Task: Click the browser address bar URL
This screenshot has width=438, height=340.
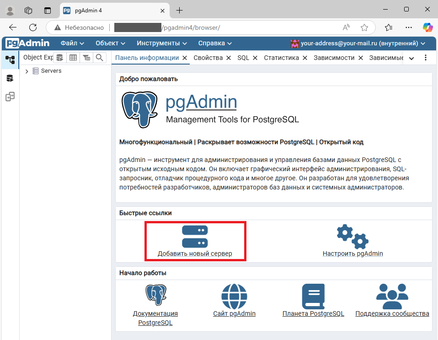Action: tap(168, 27)
